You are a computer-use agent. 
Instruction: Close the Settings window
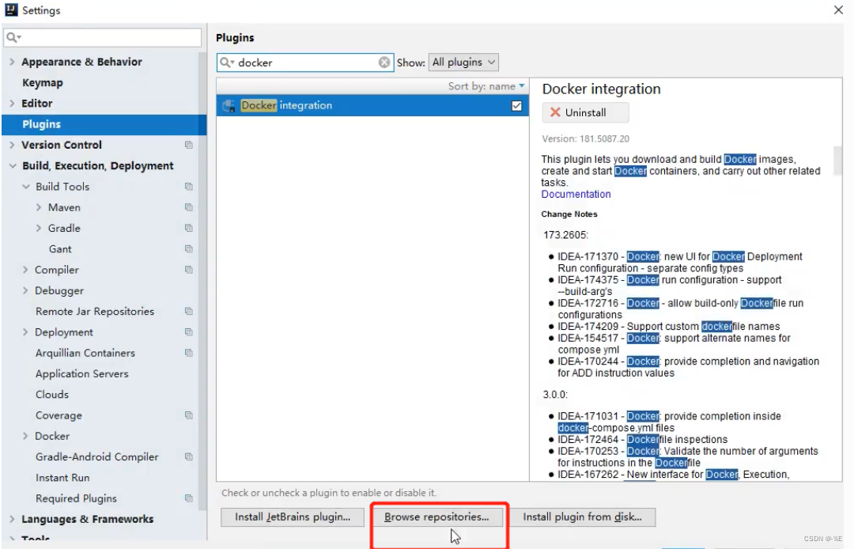[x=838, y=9]
